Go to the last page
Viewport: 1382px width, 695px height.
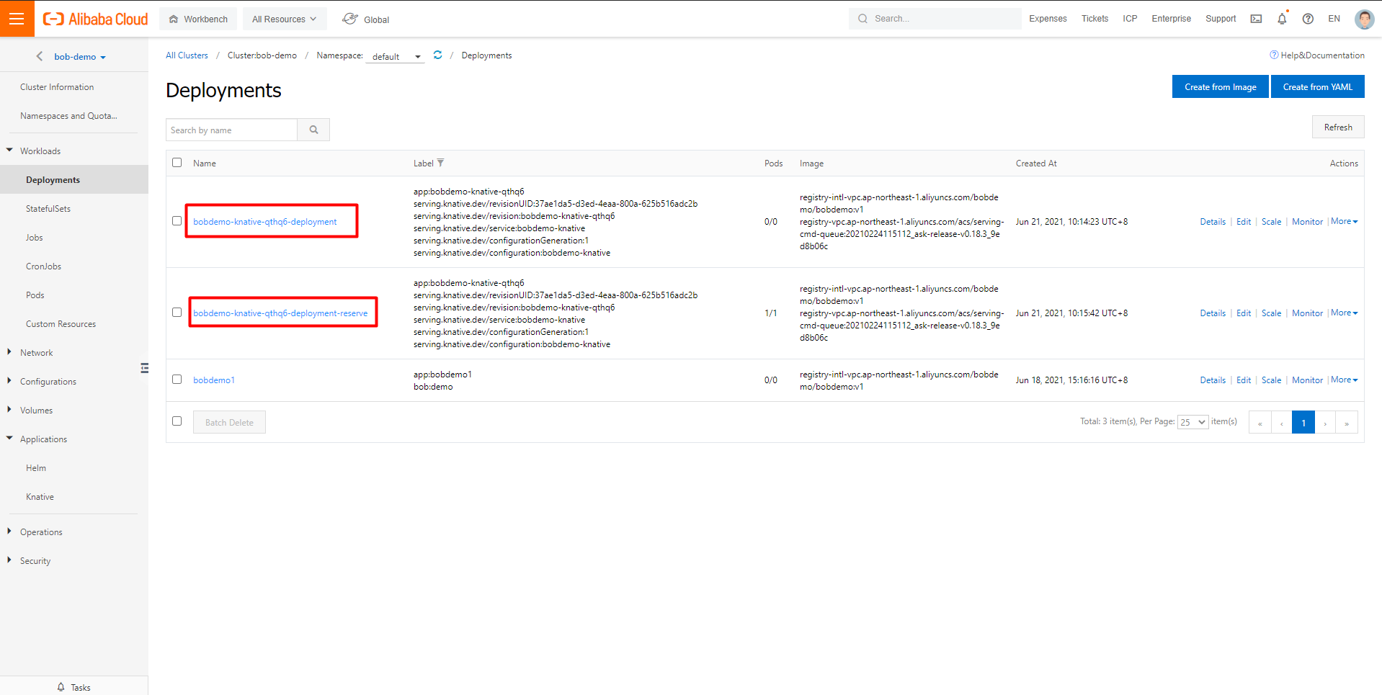(x=1347, y=423)
